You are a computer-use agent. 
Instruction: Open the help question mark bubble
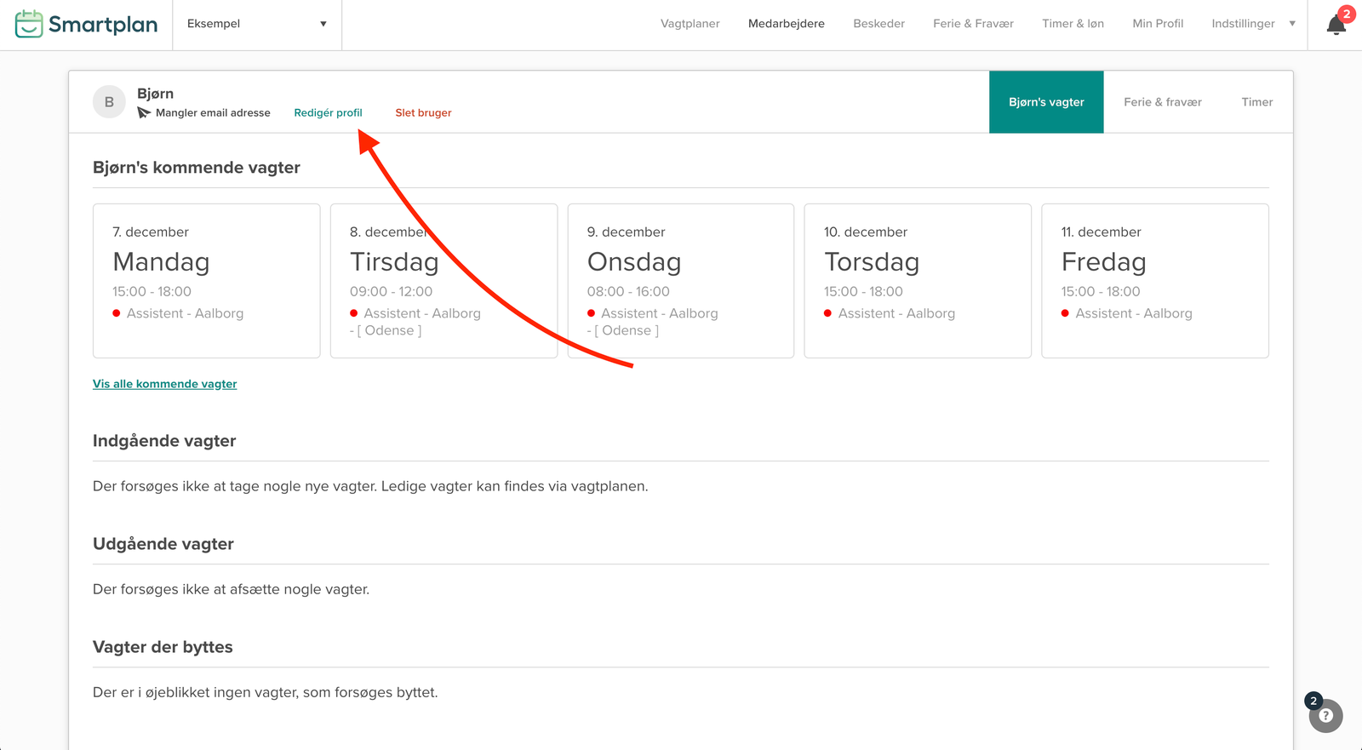[x=1325, y=716]
